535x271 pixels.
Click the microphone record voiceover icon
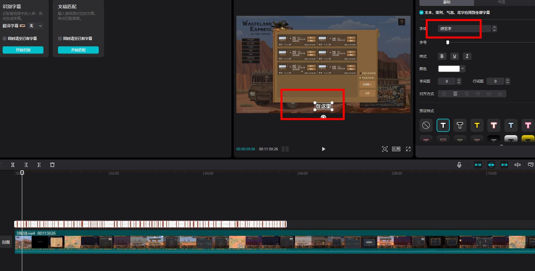point(459,165)
